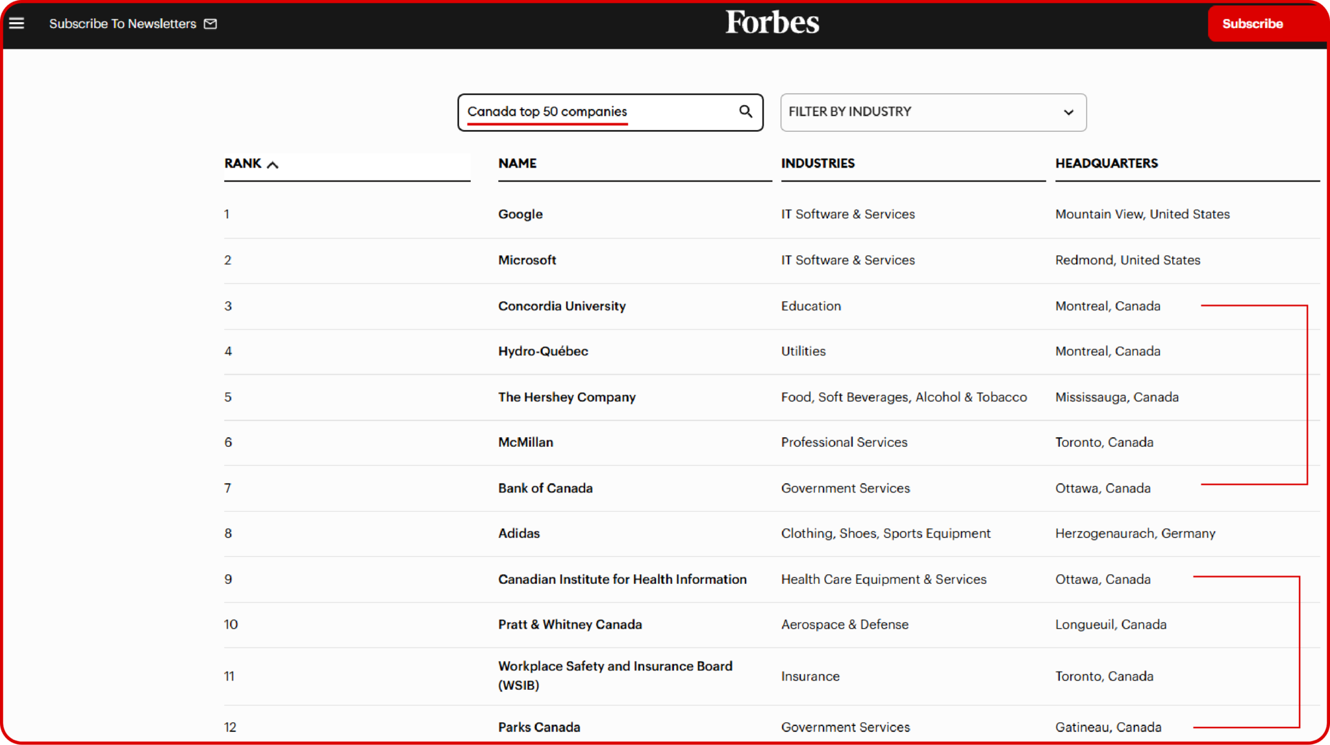The width and height of the screenshot is (1330, 745).
Task: Click the Utilities industry cell
Action: point(803,351)
